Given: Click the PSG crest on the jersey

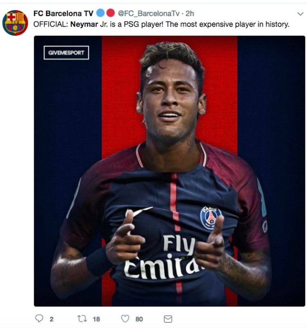Looking at the screenshot, I should pos(210,217).
